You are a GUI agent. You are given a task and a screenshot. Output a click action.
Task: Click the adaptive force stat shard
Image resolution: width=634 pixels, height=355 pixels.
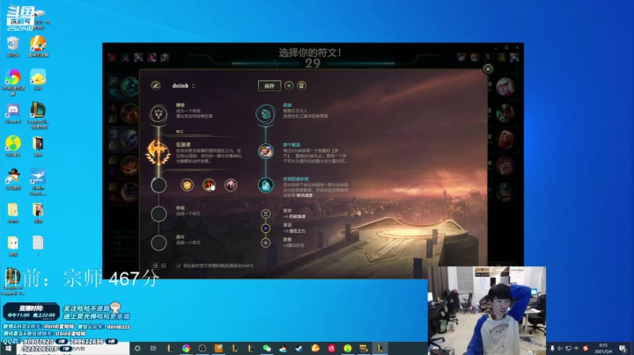point(266,228)
